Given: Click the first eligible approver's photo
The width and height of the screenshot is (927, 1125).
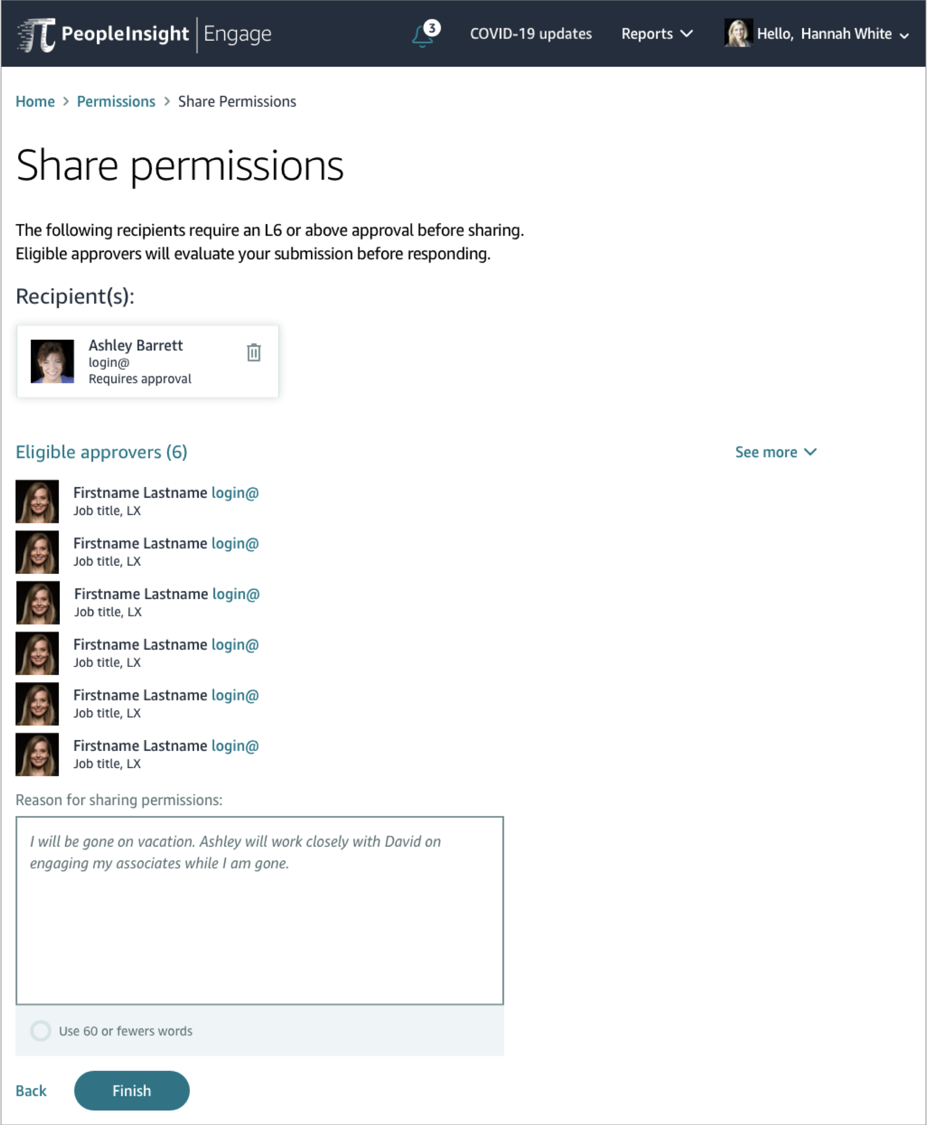Looking at the screenshot, I should coord(37,502).
